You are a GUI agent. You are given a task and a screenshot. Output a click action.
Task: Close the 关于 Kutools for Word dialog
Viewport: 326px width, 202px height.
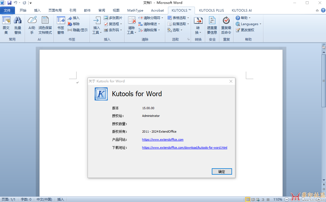(231, 81)
